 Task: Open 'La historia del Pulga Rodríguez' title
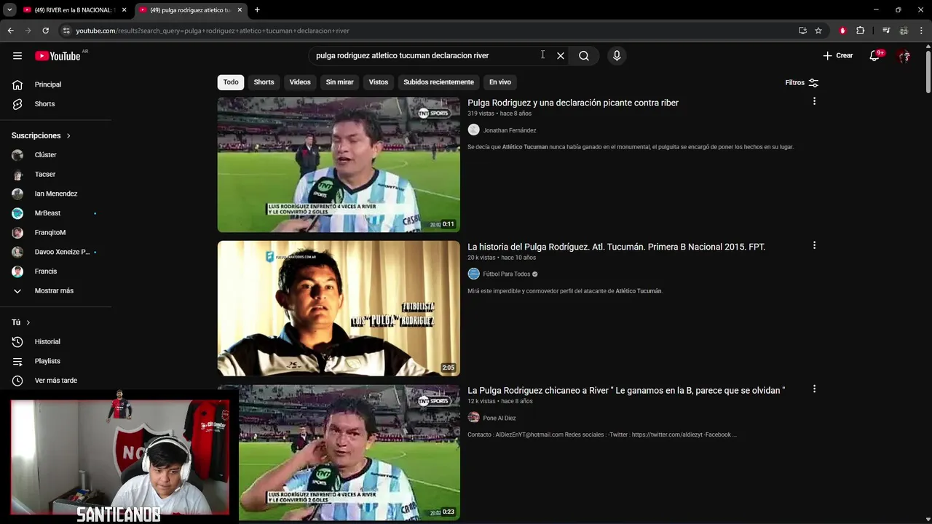pyautogui.click(x=616, y=247)
